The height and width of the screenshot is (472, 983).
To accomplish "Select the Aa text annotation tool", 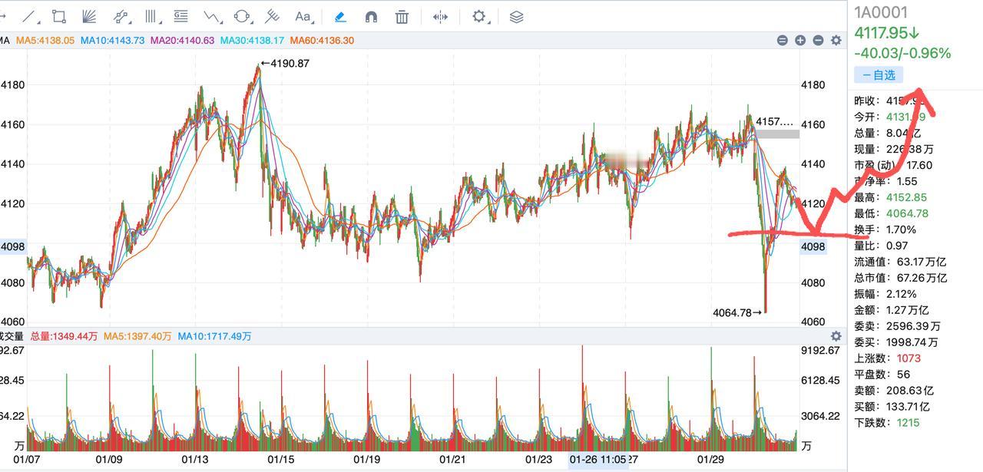I will [x=303, y=16].
